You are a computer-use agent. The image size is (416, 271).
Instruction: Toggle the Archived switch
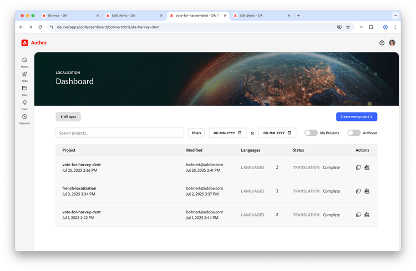tap(354, 133)
